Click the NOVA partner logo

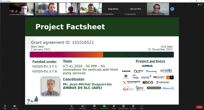tap(126, 71)
